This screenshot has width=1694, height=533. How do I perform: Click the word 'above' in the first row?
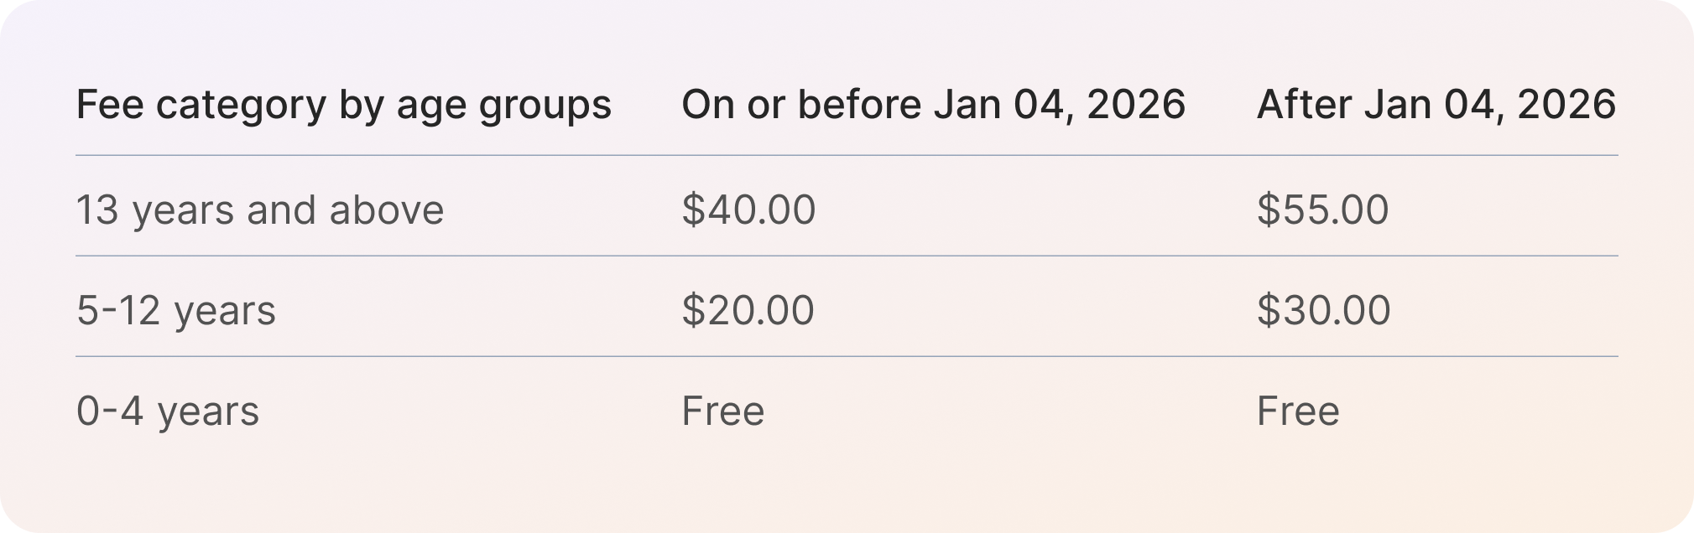click(x=386, y=210)
